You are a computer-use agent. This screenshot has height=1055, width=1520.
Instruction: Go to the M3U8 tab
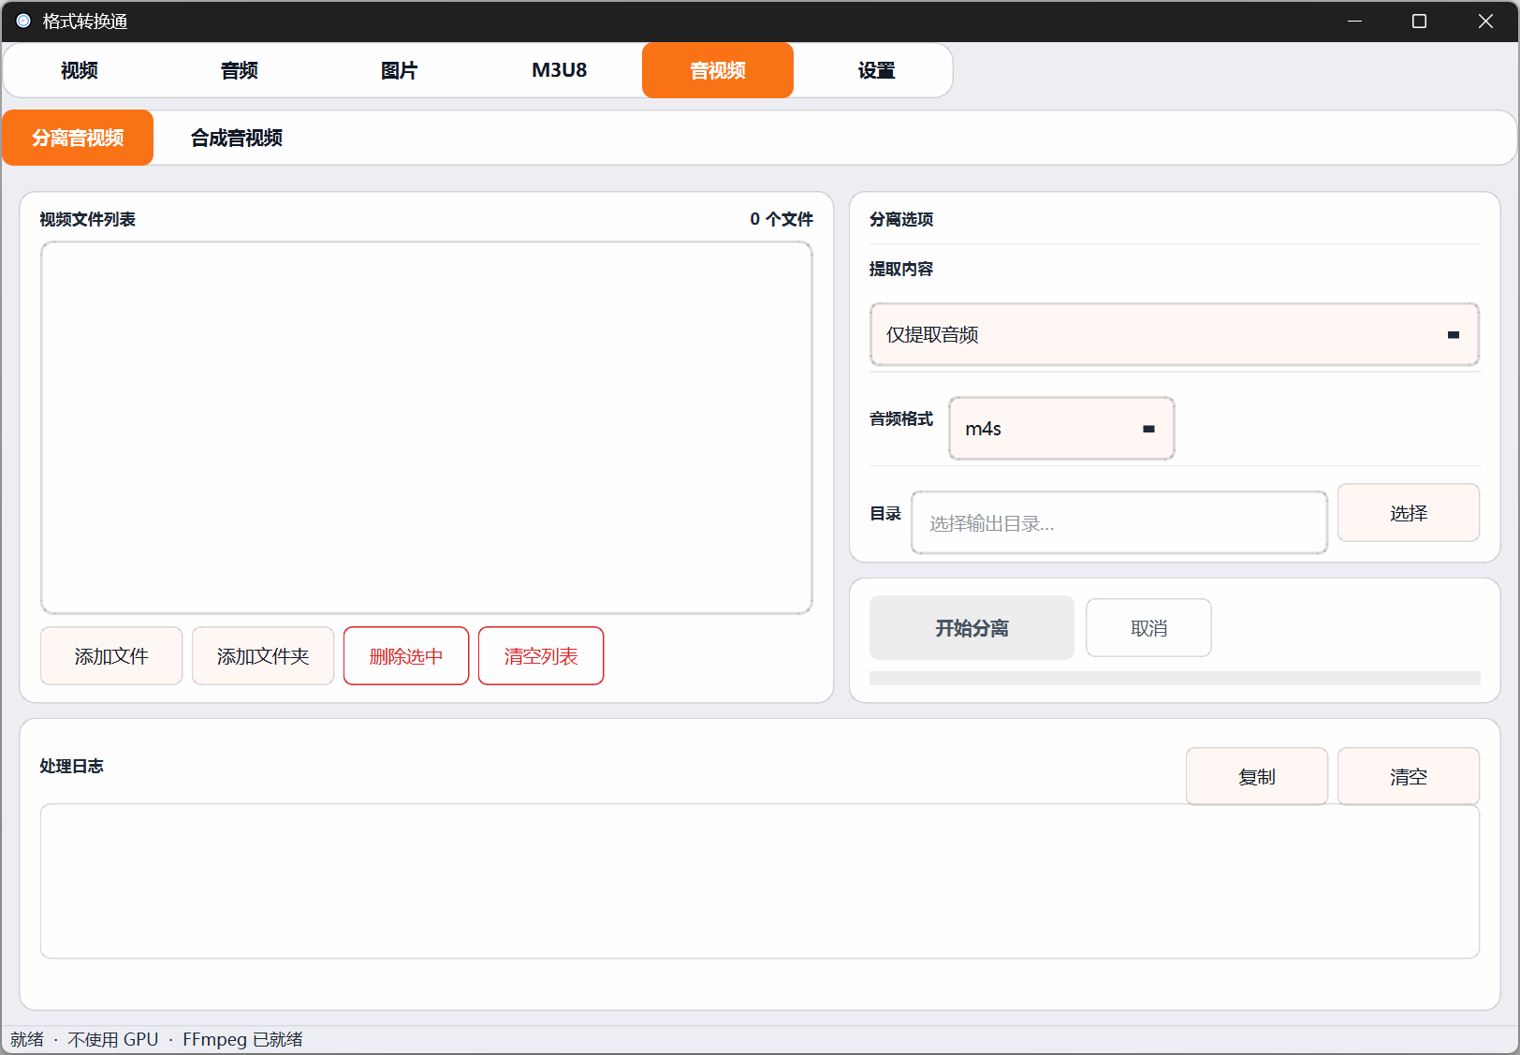pos(559,70)
